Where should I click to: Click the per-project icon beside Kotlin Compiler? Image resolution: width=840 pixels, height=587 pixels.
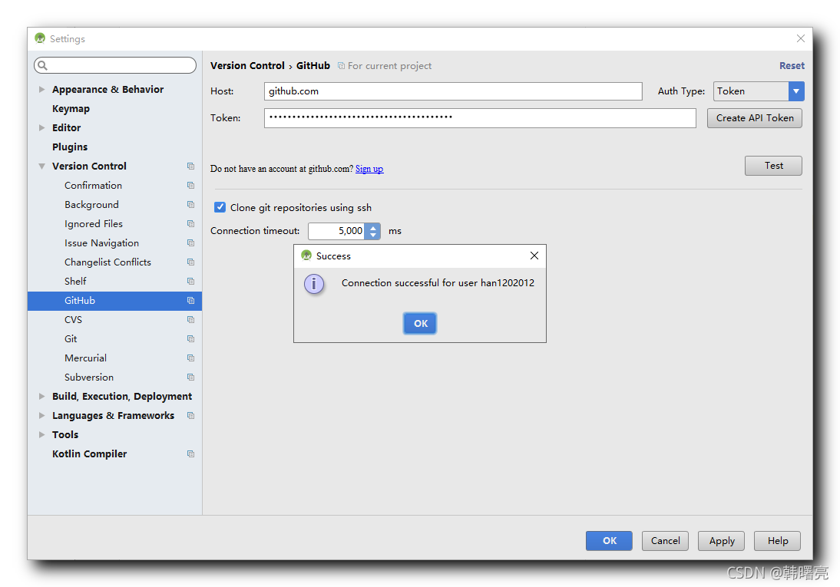click(x=190, y=453)
